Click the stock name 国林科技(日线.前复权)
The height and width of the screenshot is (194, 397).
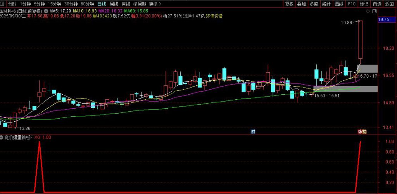point(21,11)
